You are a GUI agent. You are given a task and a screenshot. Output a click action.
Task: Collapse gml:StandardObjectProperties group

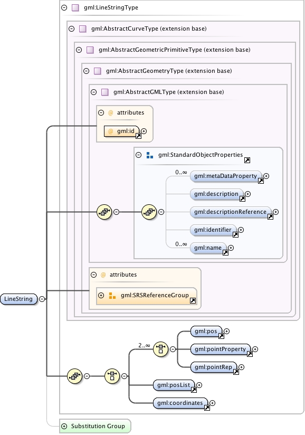139,155
